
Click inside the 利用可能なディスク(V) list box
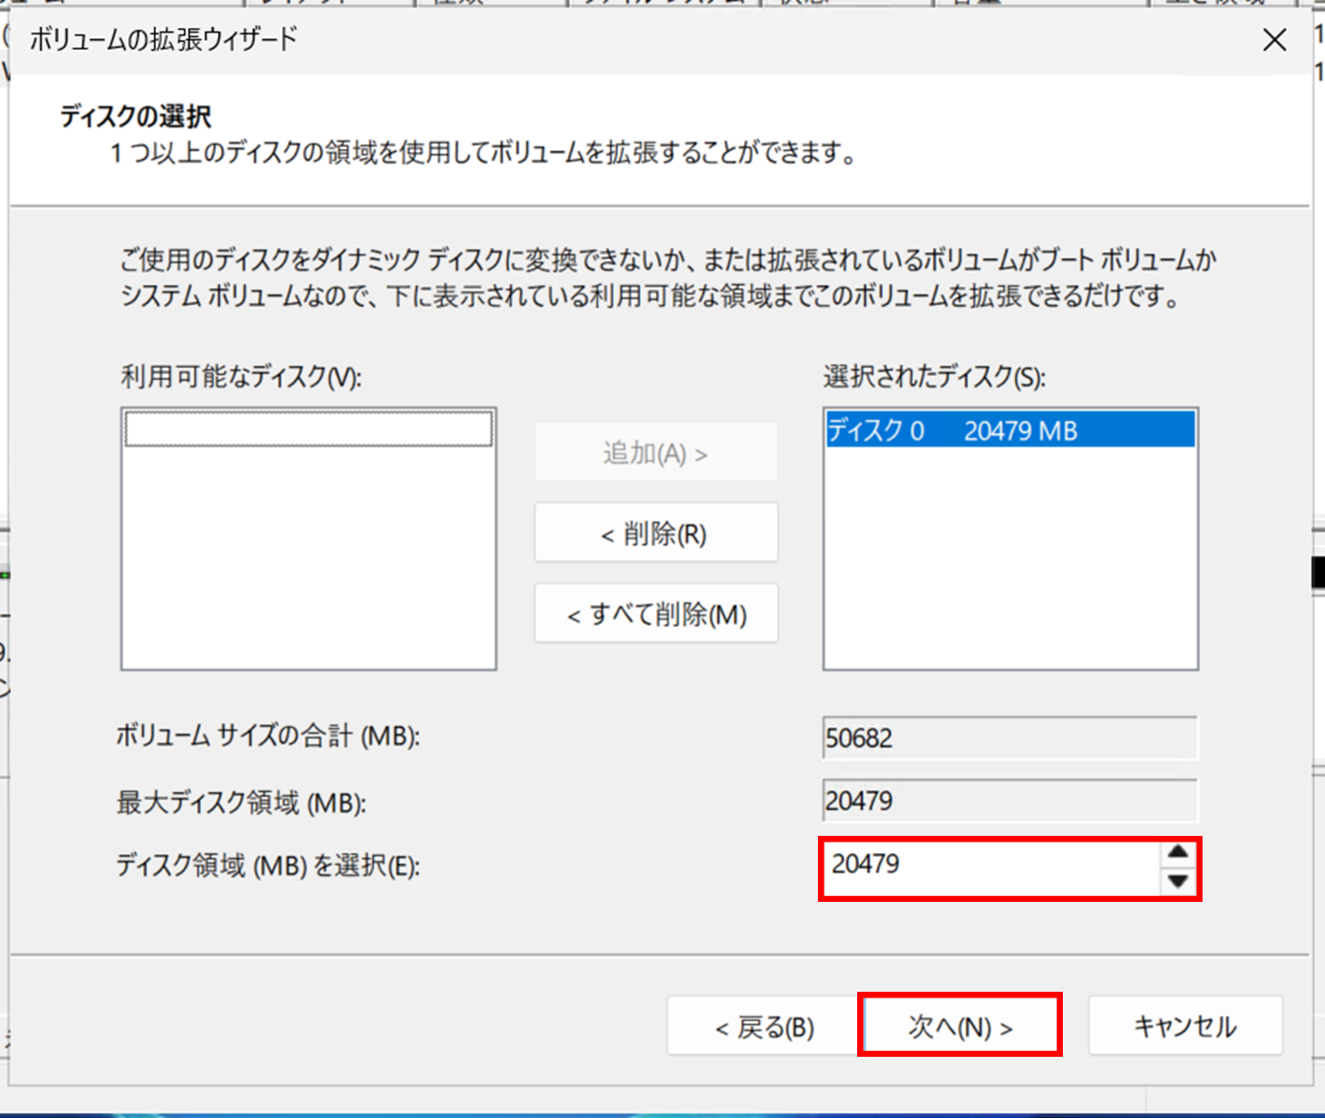[308, 540]
